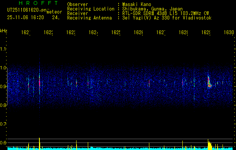This screenshot has width=236, height=150.
Task: Select the RTL-SDR SDR# 43dB receiver details
Action: 165,13
